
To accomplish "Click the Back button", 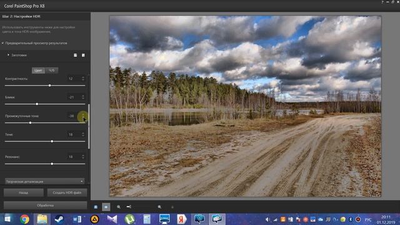I will pyautogui.click(x=24, y=192).
